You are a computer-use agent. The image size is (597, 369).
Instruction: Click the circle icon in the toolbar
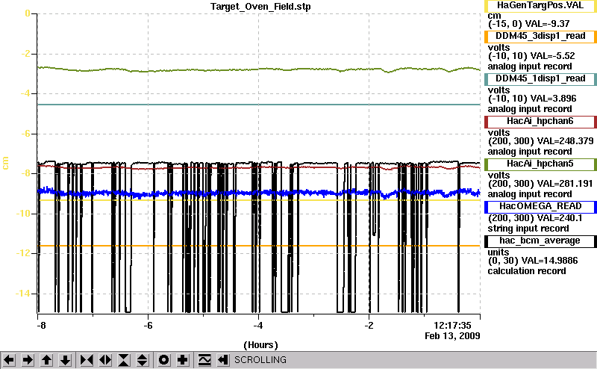click(x=163, y=360)
